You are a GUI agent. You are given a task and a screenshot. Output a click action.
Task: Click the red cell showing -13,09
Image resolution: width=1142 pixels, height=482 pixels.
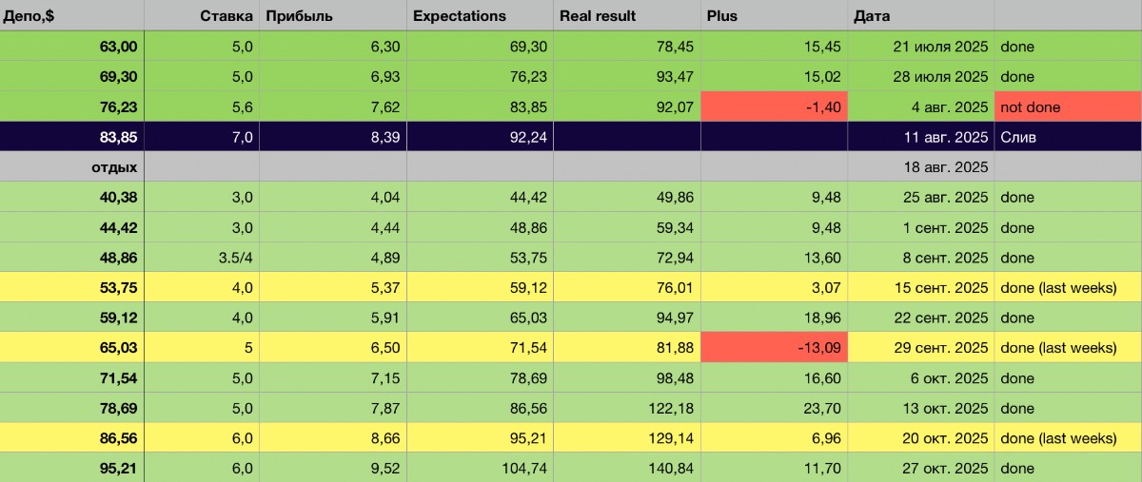coord(774,348)
